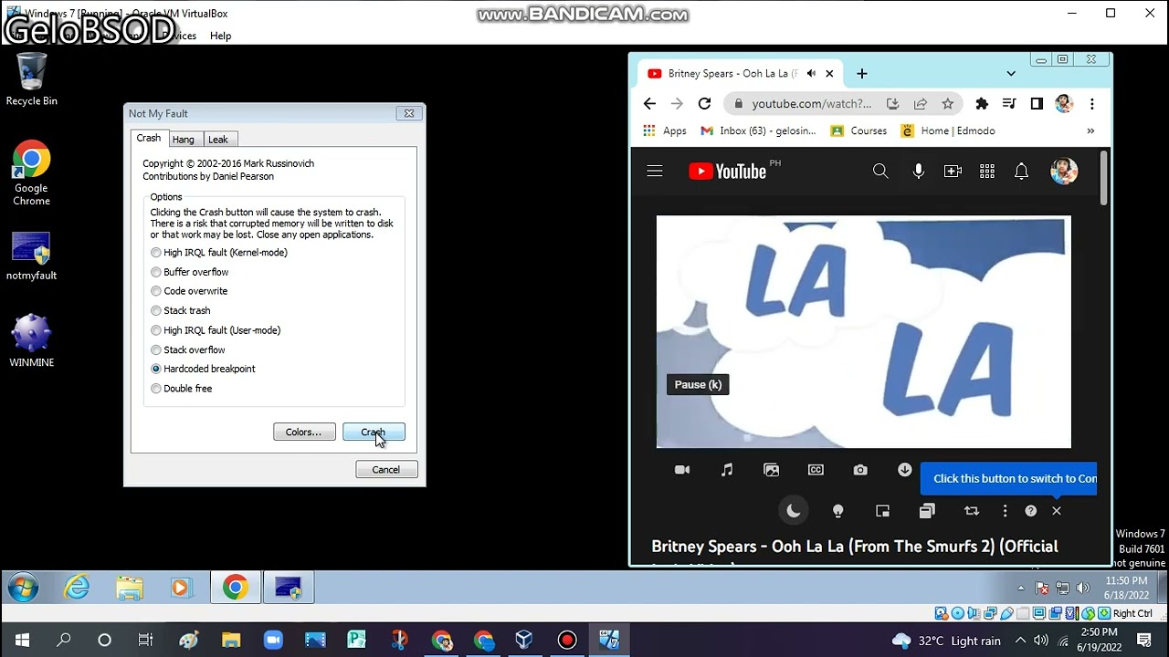The width and height of the screenshot is (1169, 657).
Task: Open Chrome media controls icon
Action: (1009, 103)
